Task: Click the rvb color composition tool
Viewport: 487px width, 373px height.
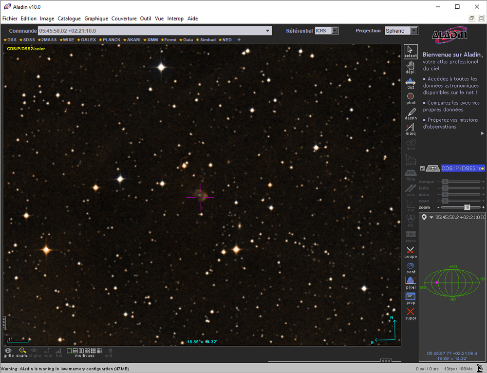Action: [x=411, y=221]
